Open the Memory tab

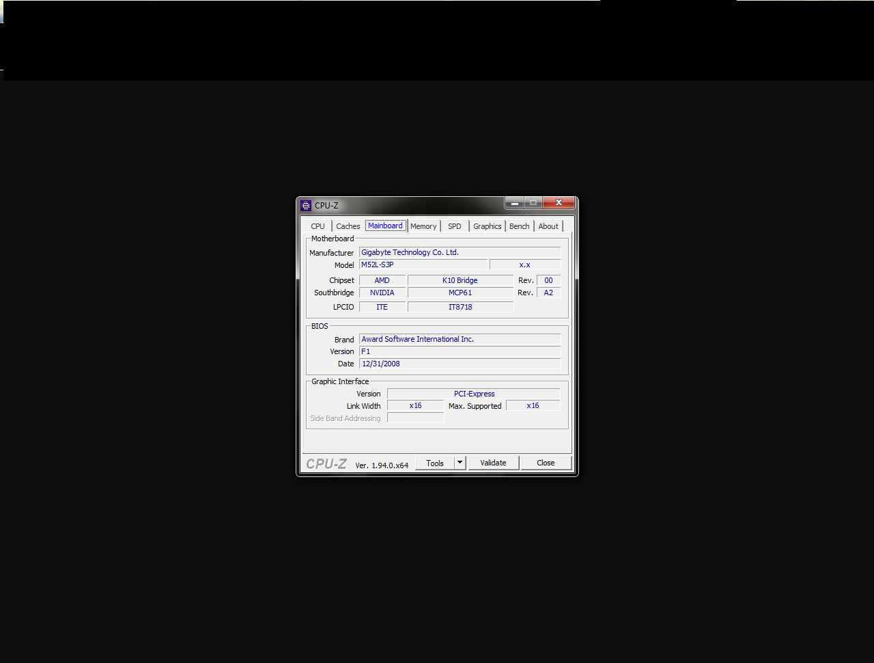pyautogui.click(x=423, y=226)
